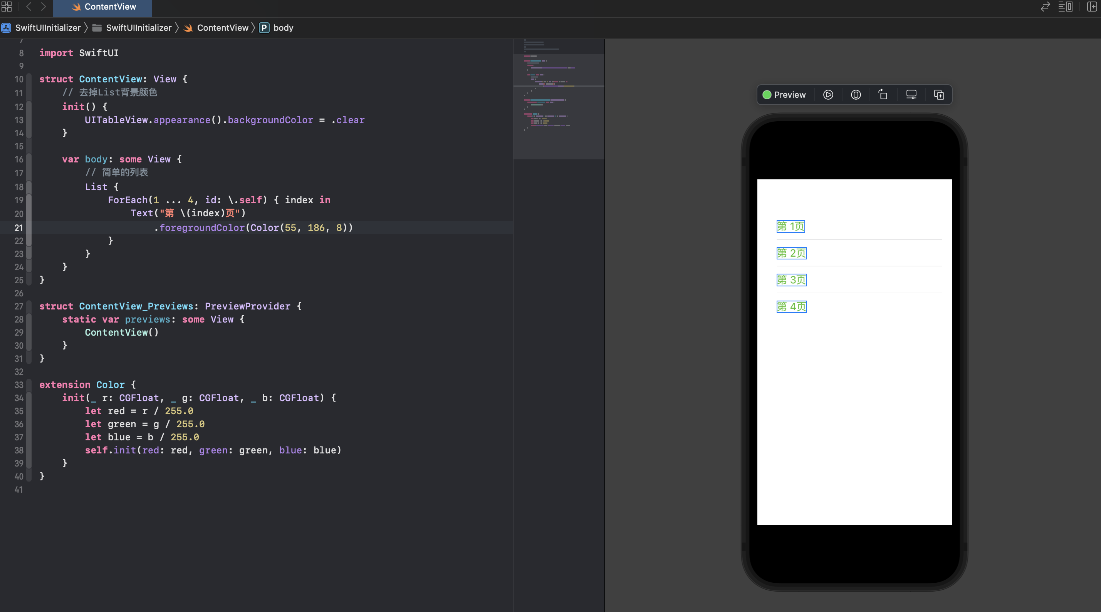Start the Live Preview play button
Viewport: 1101px width, 612px height.
point(828,95)
